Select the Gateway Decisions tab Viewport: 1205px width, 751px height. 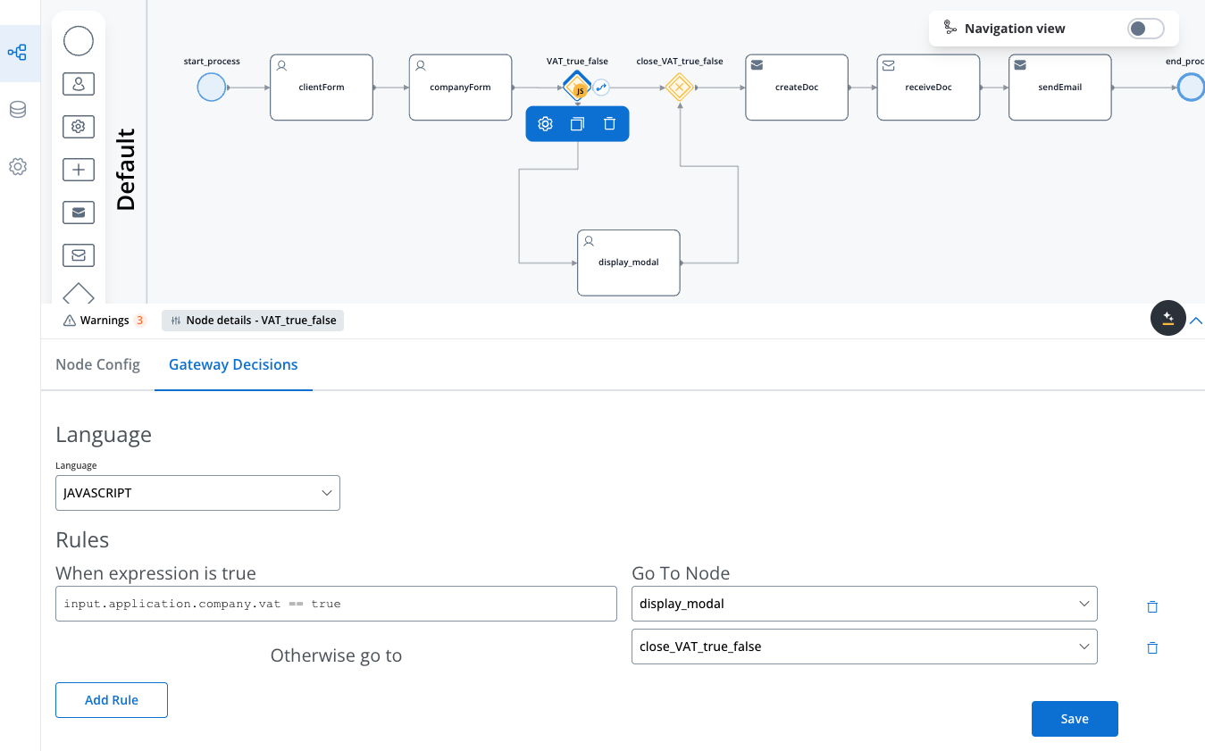[x=233, y=364]
